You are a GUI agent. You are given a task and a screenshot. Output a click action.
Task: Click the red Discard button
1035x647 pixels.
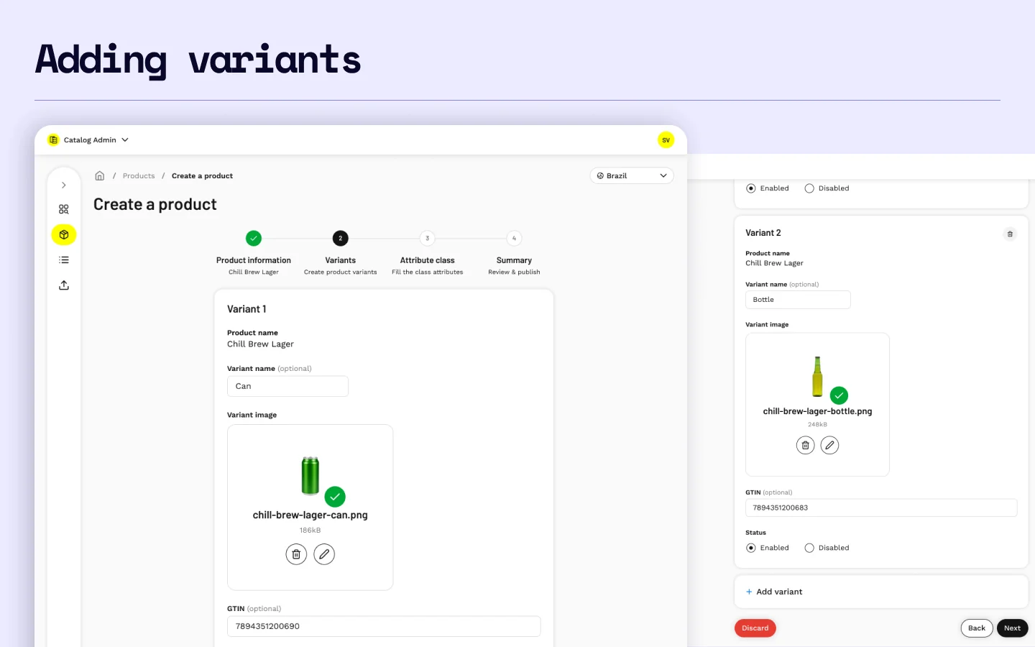click(755, 628)
